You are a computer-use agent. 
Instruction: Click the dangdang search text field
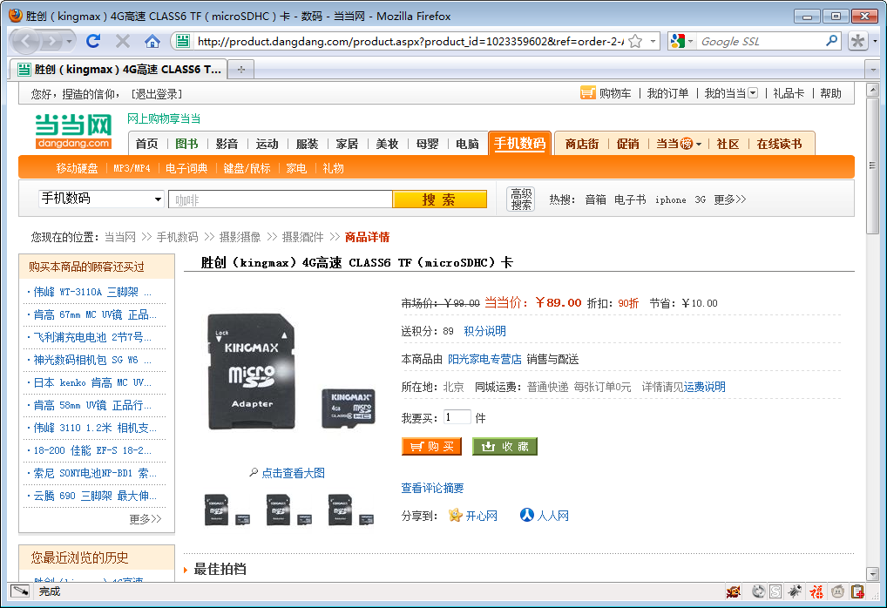click(281, 199)
